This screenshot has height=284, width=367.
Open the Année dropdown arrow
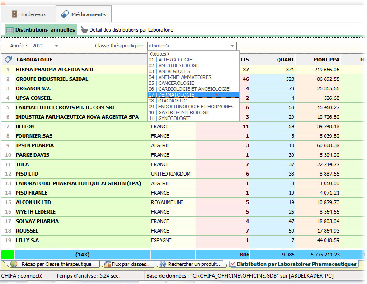pos(56,46)
